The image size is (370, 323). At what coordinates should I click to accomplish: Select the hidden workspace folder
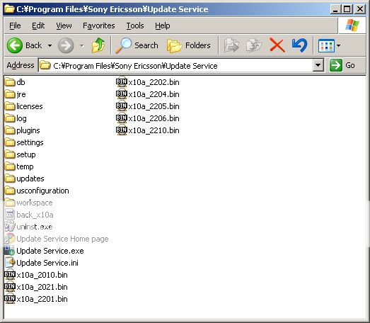click(28, 203)
